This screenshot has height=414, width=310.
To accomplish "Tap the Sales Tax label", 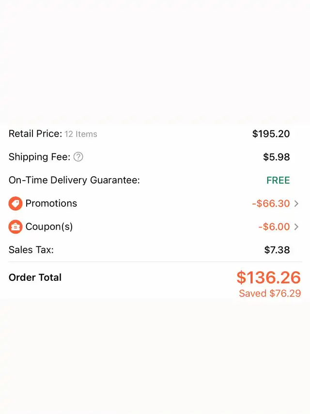I will [31, 250].
